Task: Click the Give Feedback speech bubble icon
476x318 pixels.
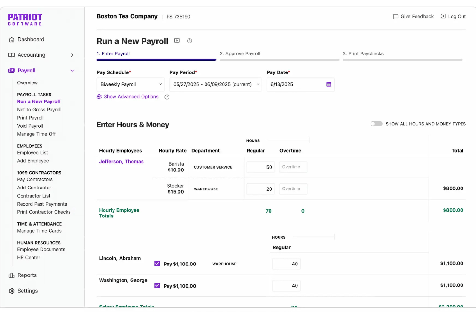Action: click(x=396, y=16)
